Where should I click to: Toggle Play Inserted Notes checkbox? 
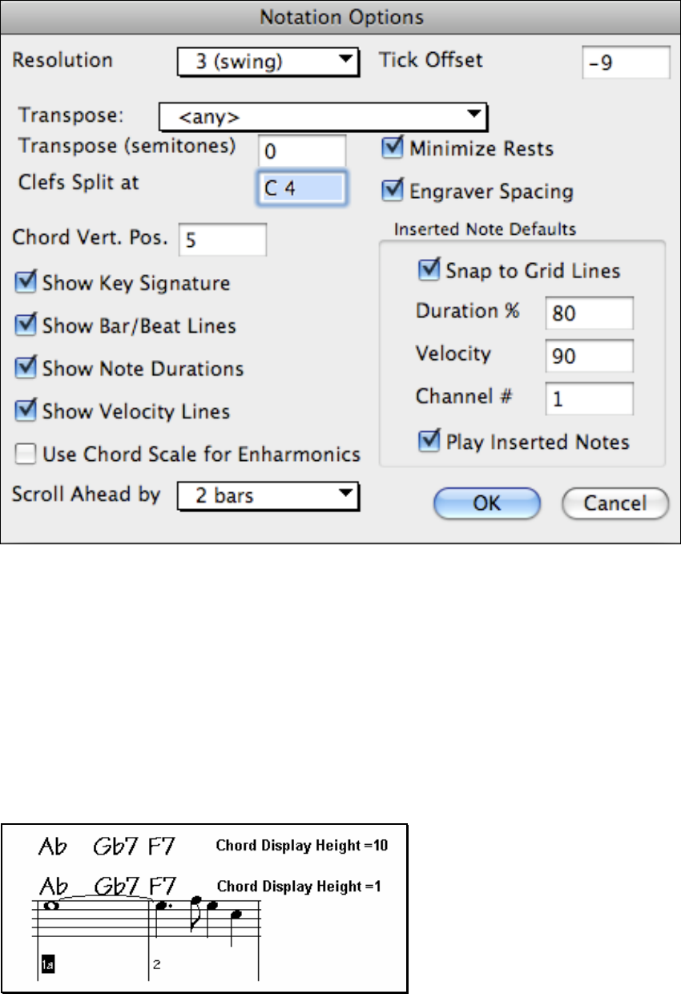pyautogui.click(x=430, y=442)
